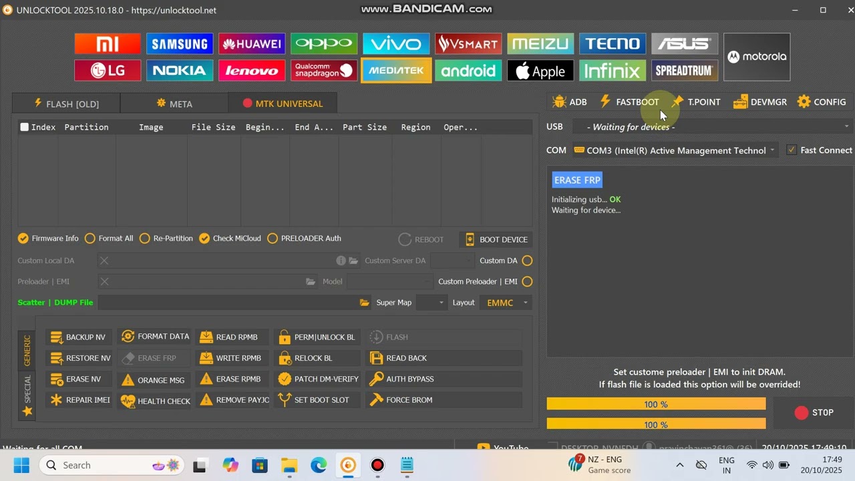
Task: Browse for the Scatter file folder icon
Action: coord(365,303)
